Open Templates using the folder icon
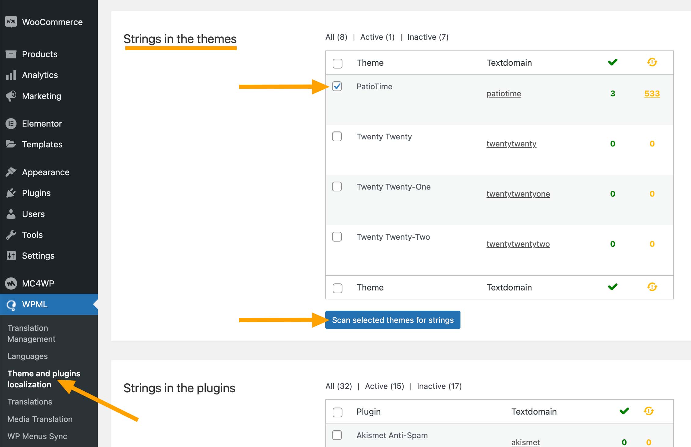 [11, 144]
